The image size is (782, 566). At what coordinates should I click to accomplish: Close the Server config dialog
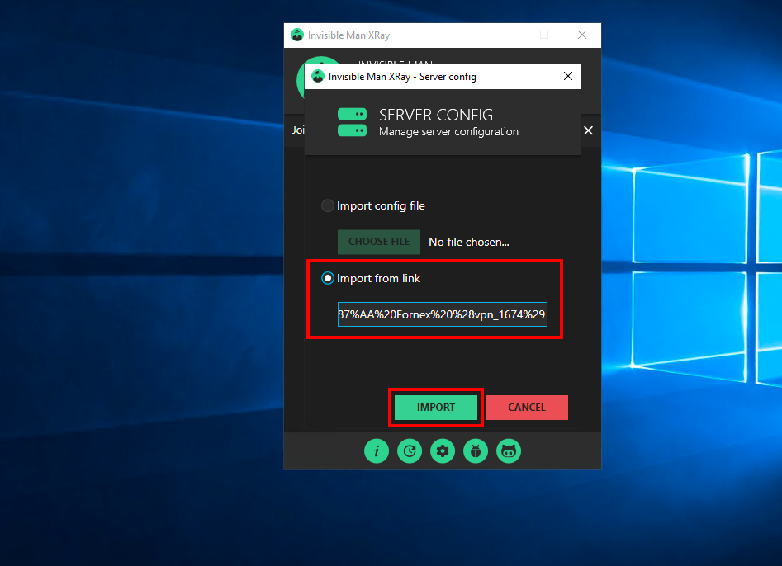pyautogui.click(x=567, y=76)
